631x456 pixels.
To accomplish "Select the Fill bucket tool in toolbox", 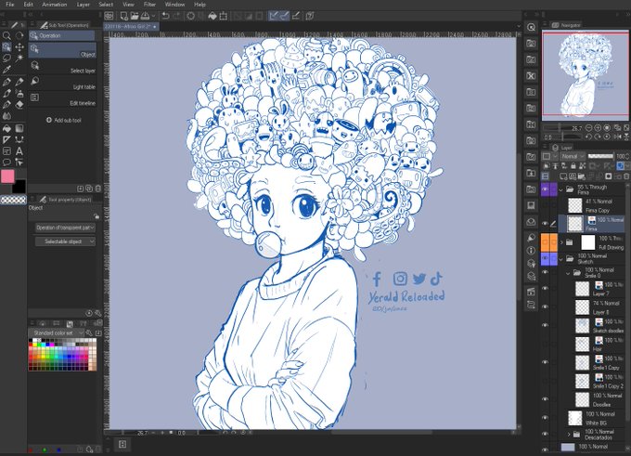I will pyautogui.click(x=6, y=128).
